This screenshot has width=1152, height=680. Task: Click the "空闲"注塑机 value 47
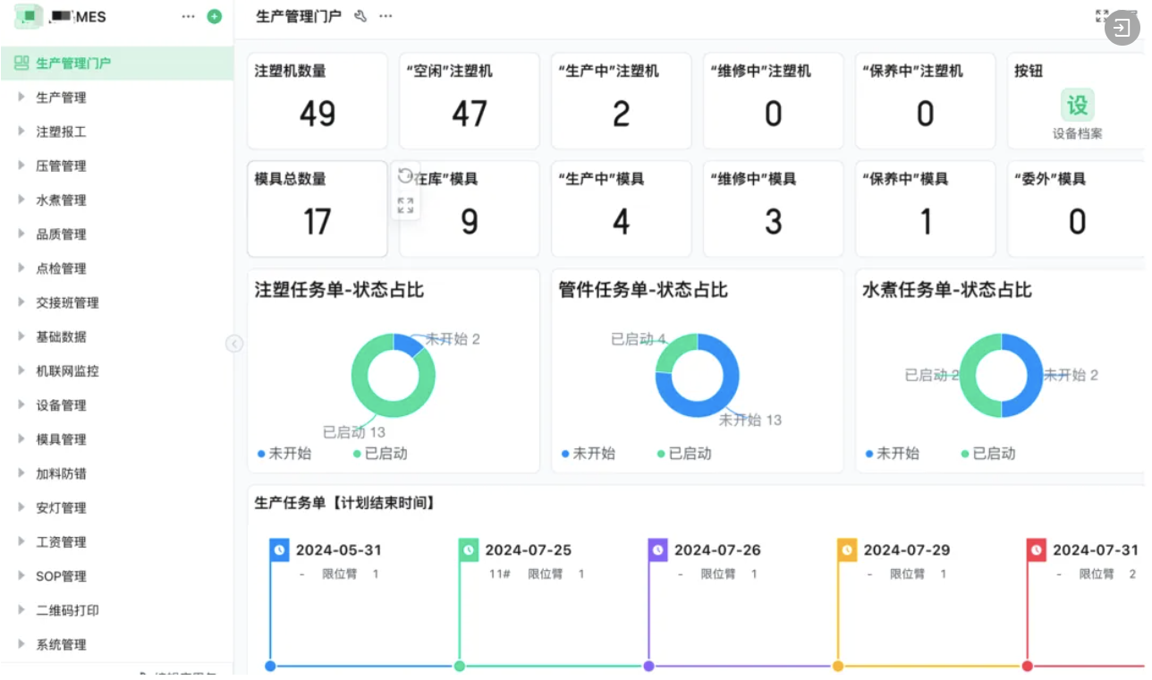[470, 114]
